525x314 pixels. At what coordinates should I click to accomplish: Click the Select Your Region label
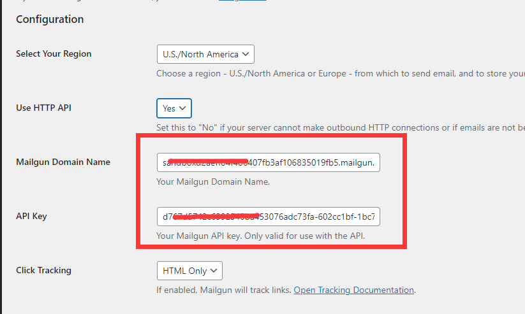click(x=54, y=54)
